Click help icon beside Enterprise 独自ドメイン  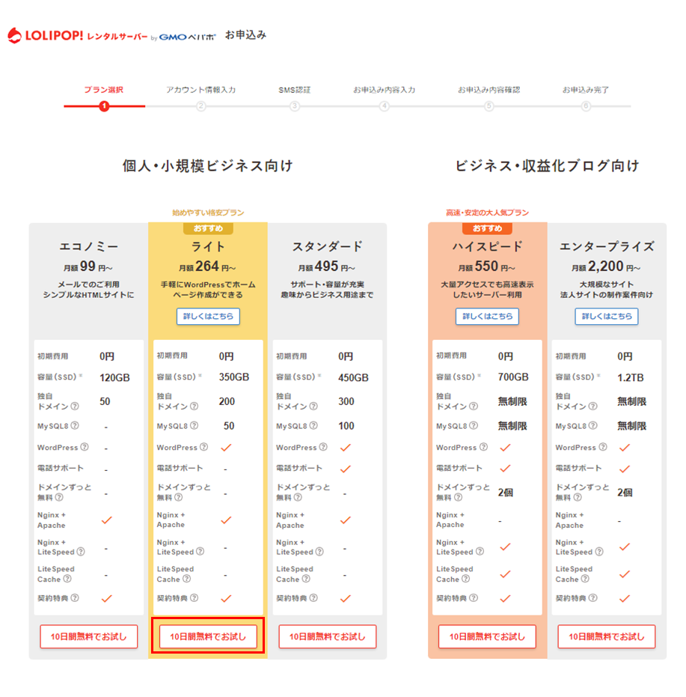592,407
